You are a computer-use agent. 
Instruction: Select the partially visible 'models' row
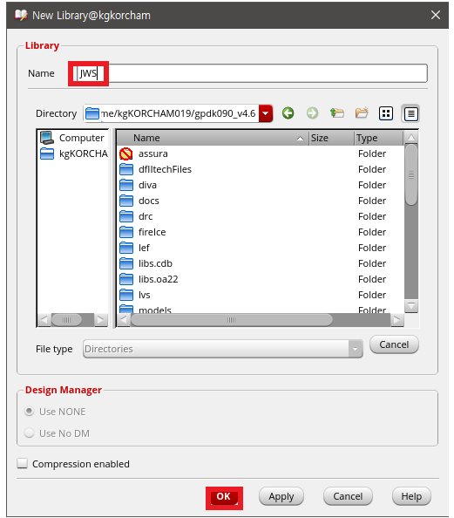261,310
